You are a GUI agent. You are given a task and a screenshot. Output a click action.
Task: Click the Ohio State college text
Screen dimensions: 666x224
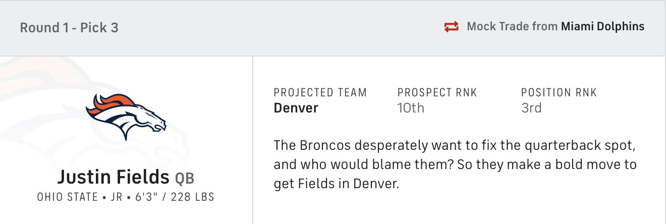point(67,197)
